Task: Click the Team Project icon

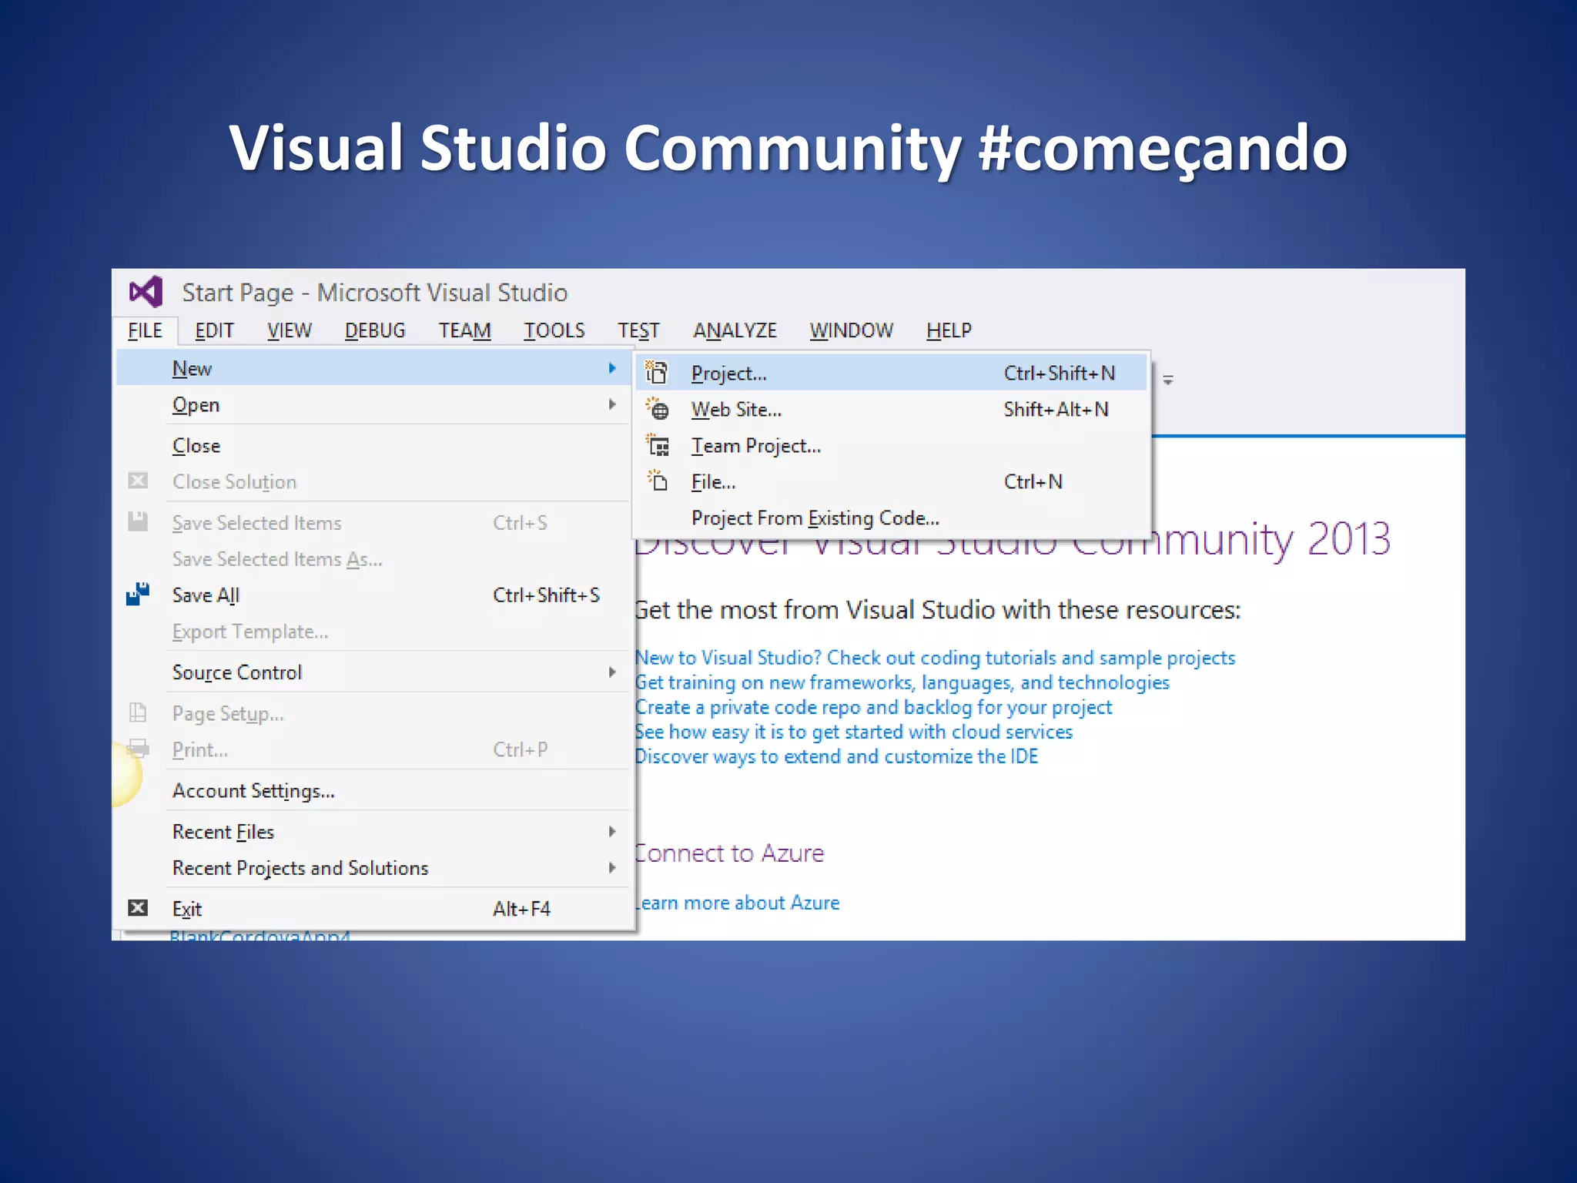Action: pyautogui.click(x=658, y=445)
